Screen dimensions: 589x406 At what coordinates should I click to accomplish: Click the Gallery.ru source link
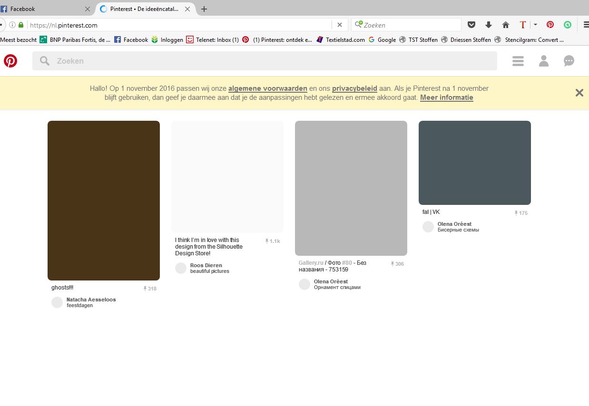pos(311,263)
